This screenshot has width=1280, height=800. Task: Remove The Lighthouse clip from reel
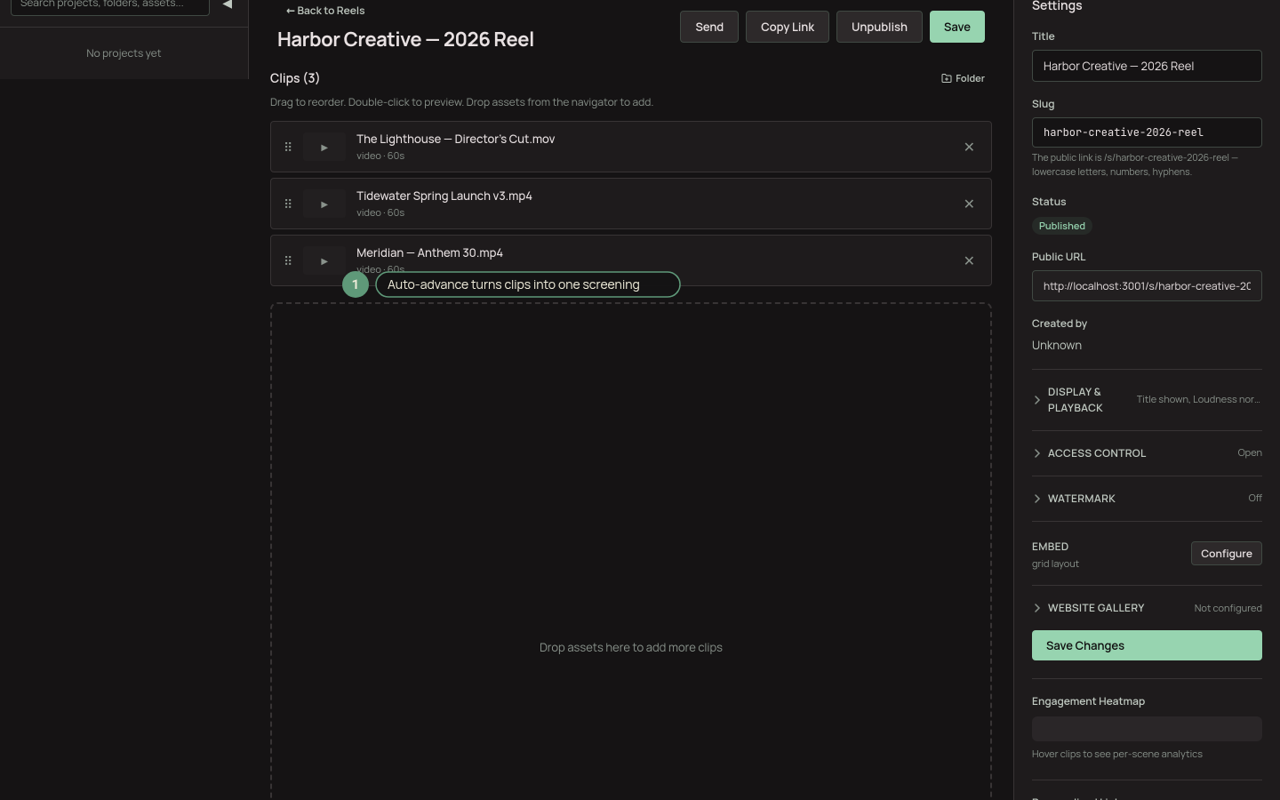(969, 147)
